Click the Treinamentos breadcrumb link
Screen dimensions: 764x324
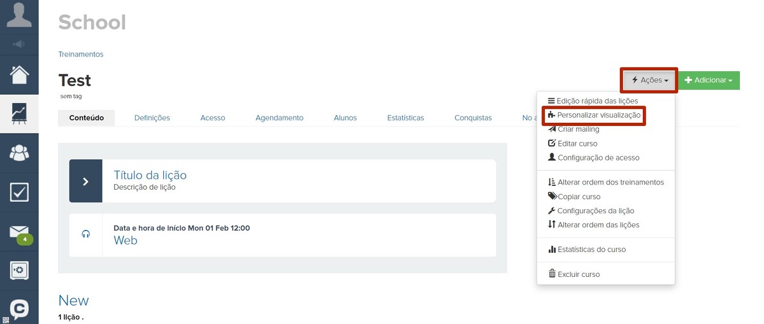(x=81, y=54)
